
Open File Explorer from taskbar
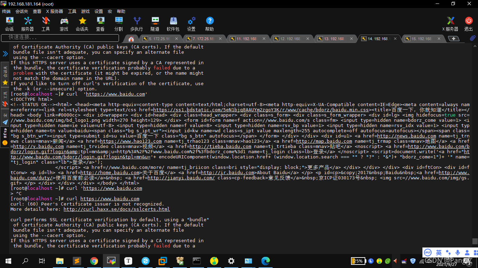(60, 261)
